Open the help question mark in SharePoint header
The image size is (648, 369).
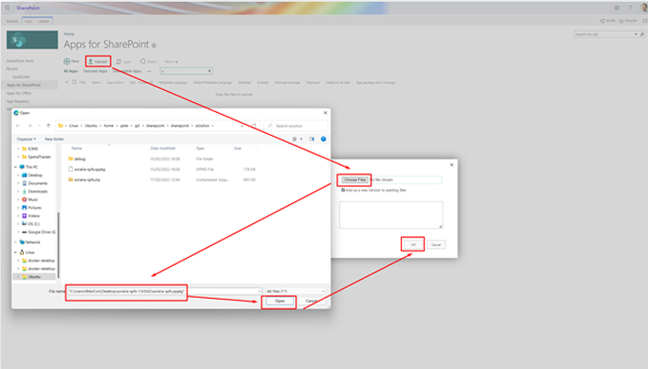[x=631, y=8]
